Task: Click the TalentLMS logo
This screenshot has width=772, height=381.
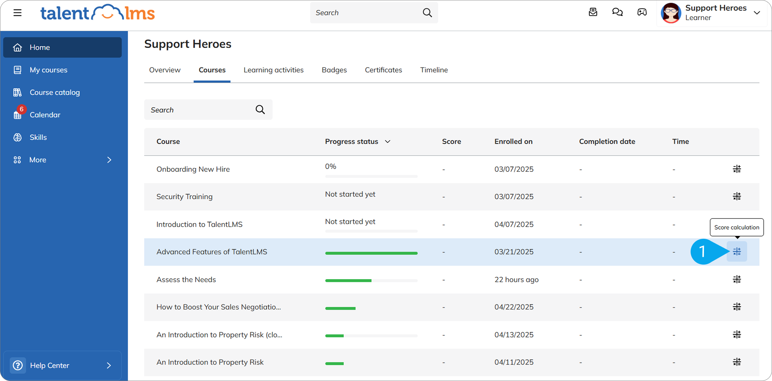Action: point(98,13)
